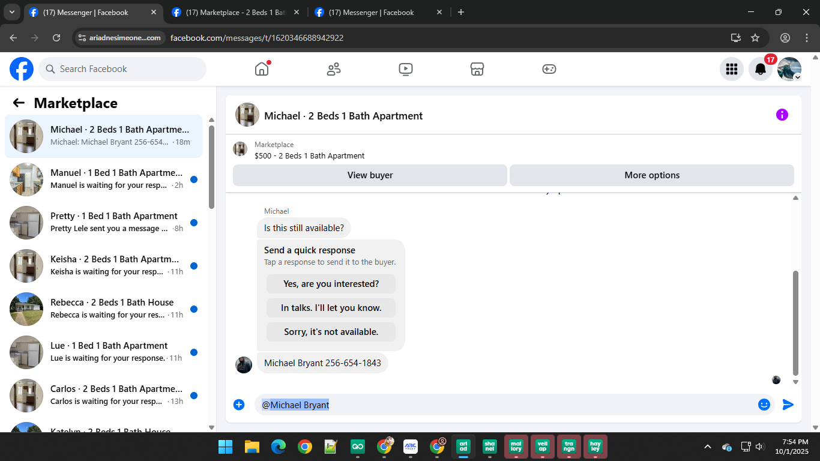Click sender avatar beside Michael Bryant message
820x461 pixels.
tap(244, 365)
